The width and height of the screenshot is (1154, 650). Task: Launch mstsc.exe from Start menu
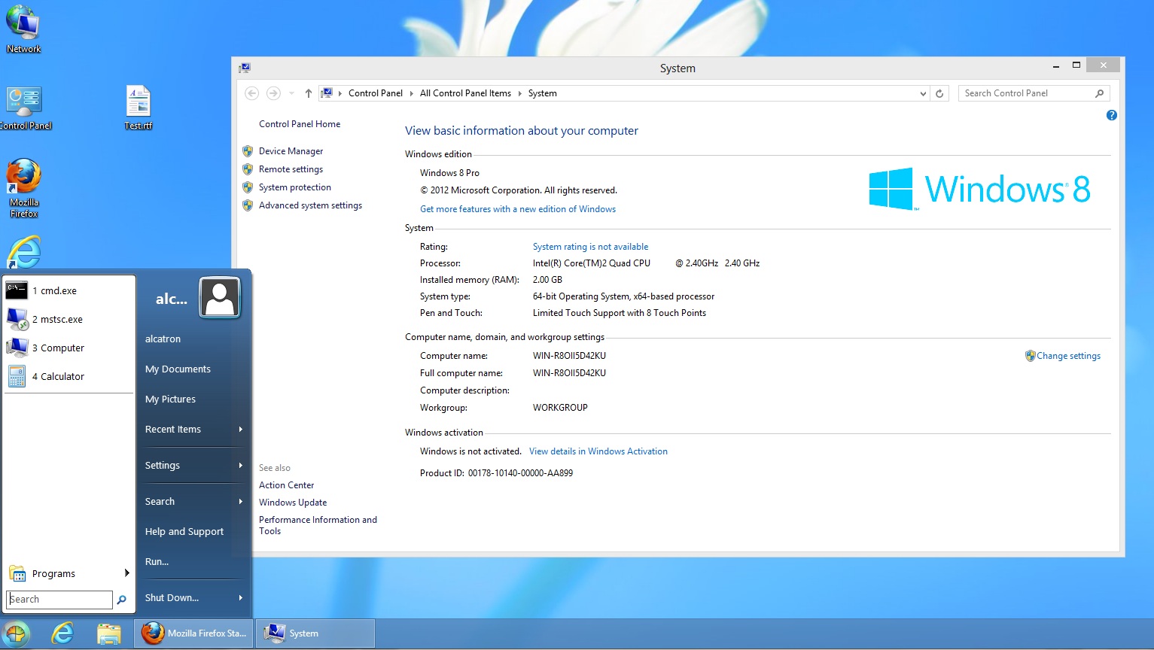pyautogui.click(x=69, y=319)
